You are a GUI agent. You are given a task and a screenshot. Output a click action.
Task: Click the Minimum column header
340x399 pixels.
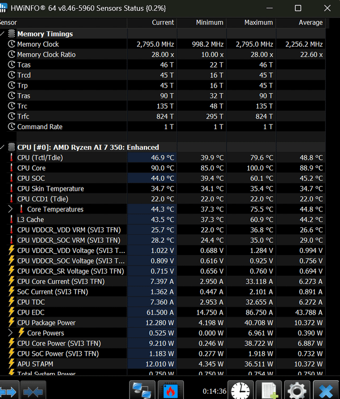[201, 23]
